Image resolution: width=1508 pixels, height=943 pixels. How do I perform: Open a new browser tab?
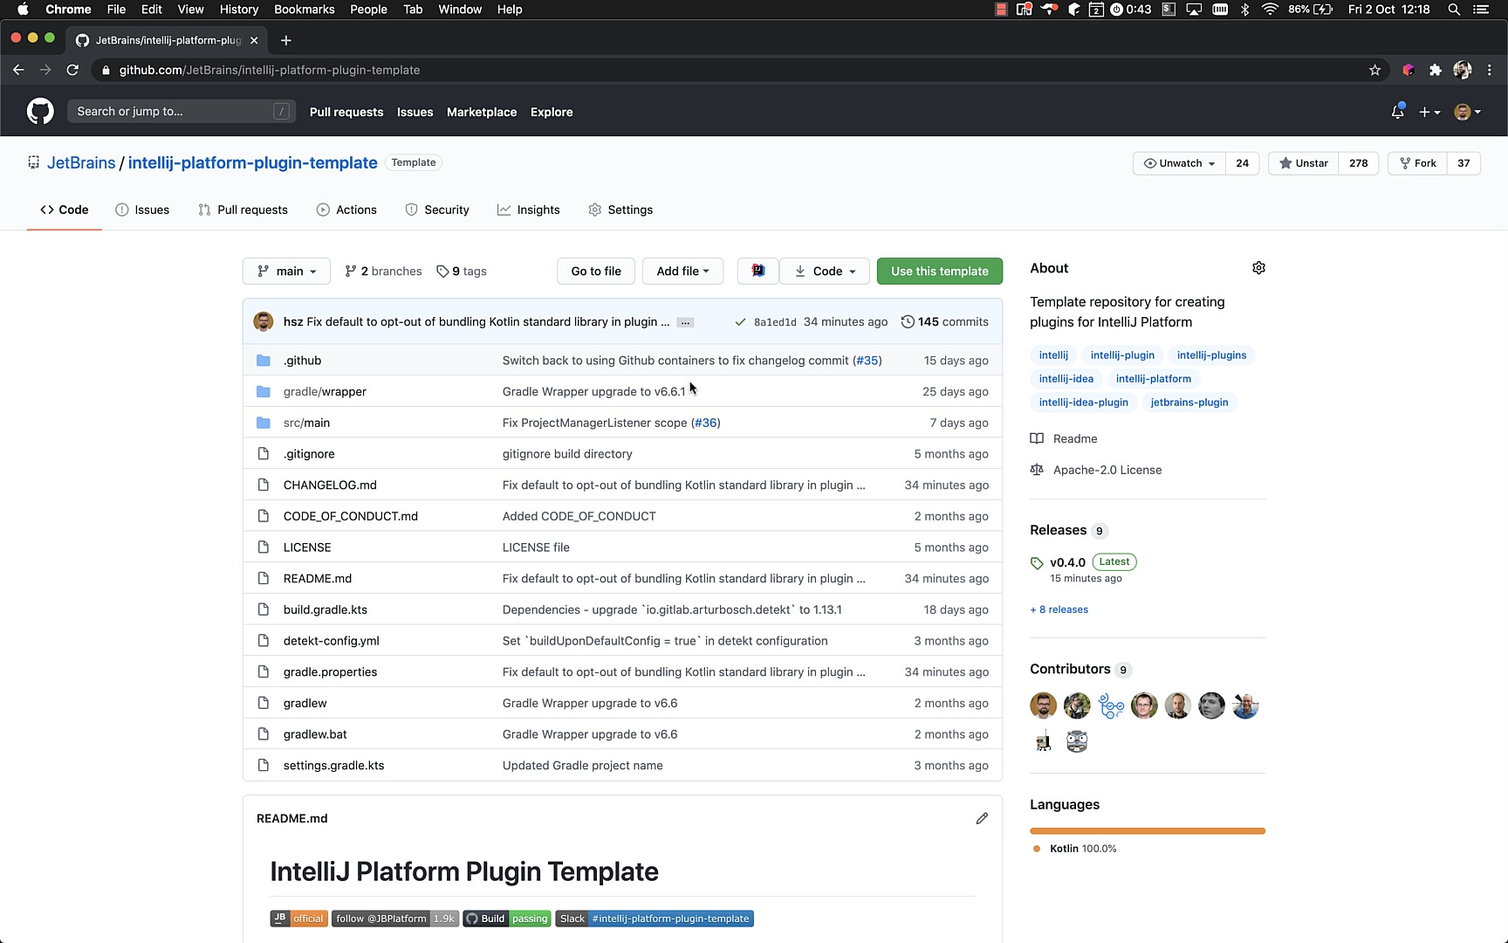click(x=285, y=40)
